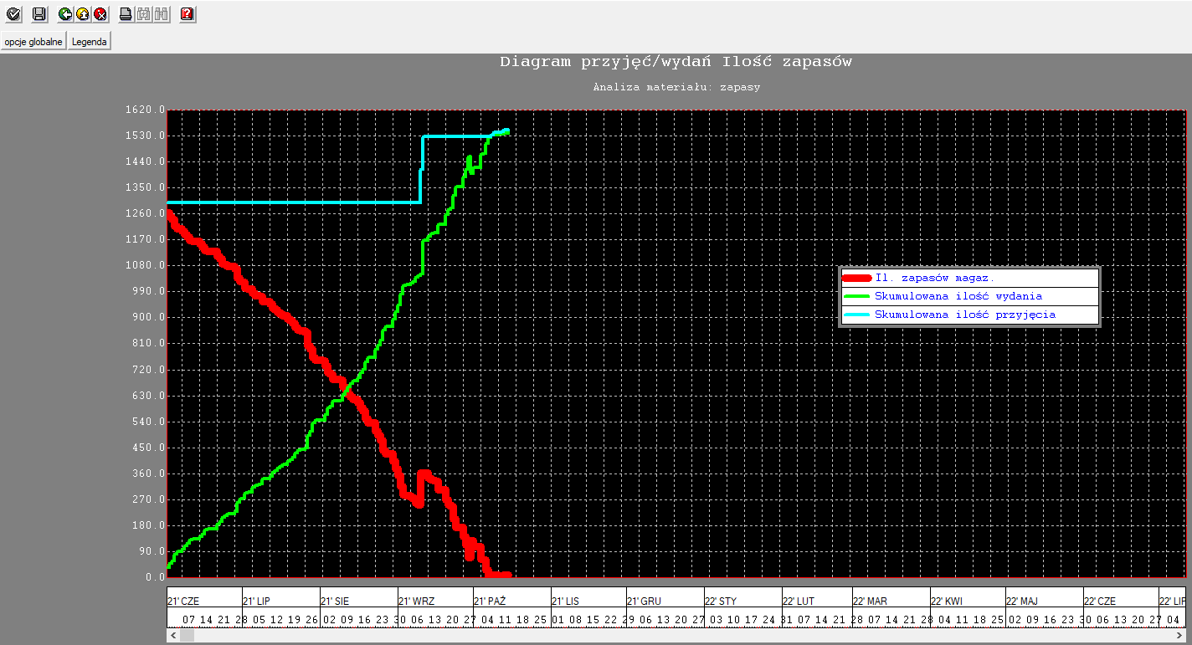Image resolution: width=1192 pixels, height=645 pixels.
Task: Select legend entry Skumulowana ilość wydania
Action: tap(958, 296)
